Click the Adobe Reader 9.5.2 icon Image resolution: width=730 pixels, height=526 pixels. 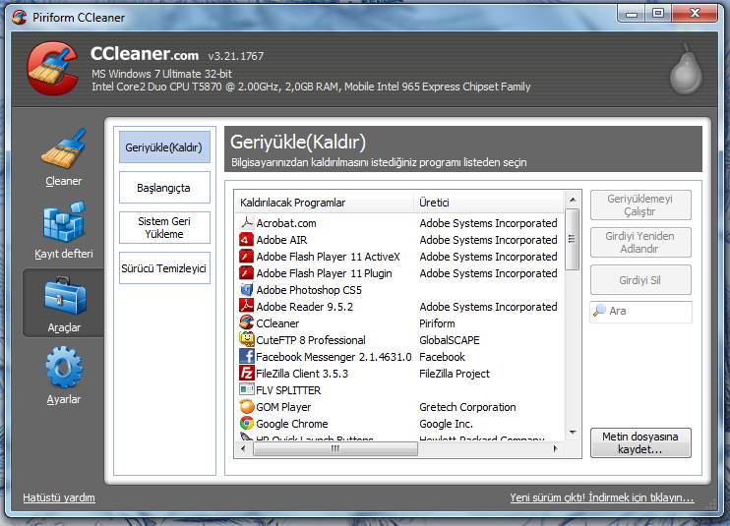[246, 306]
